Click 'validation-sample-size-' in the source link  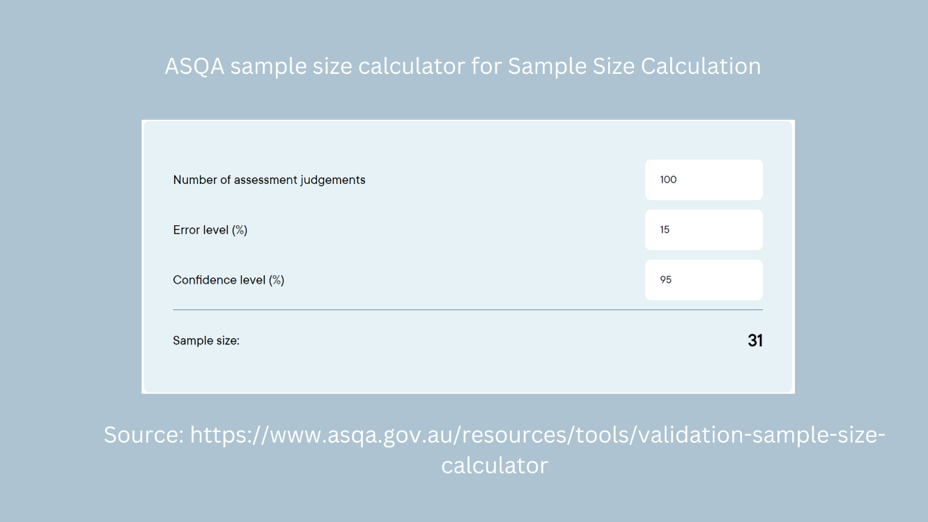click(x=761, y=436)
